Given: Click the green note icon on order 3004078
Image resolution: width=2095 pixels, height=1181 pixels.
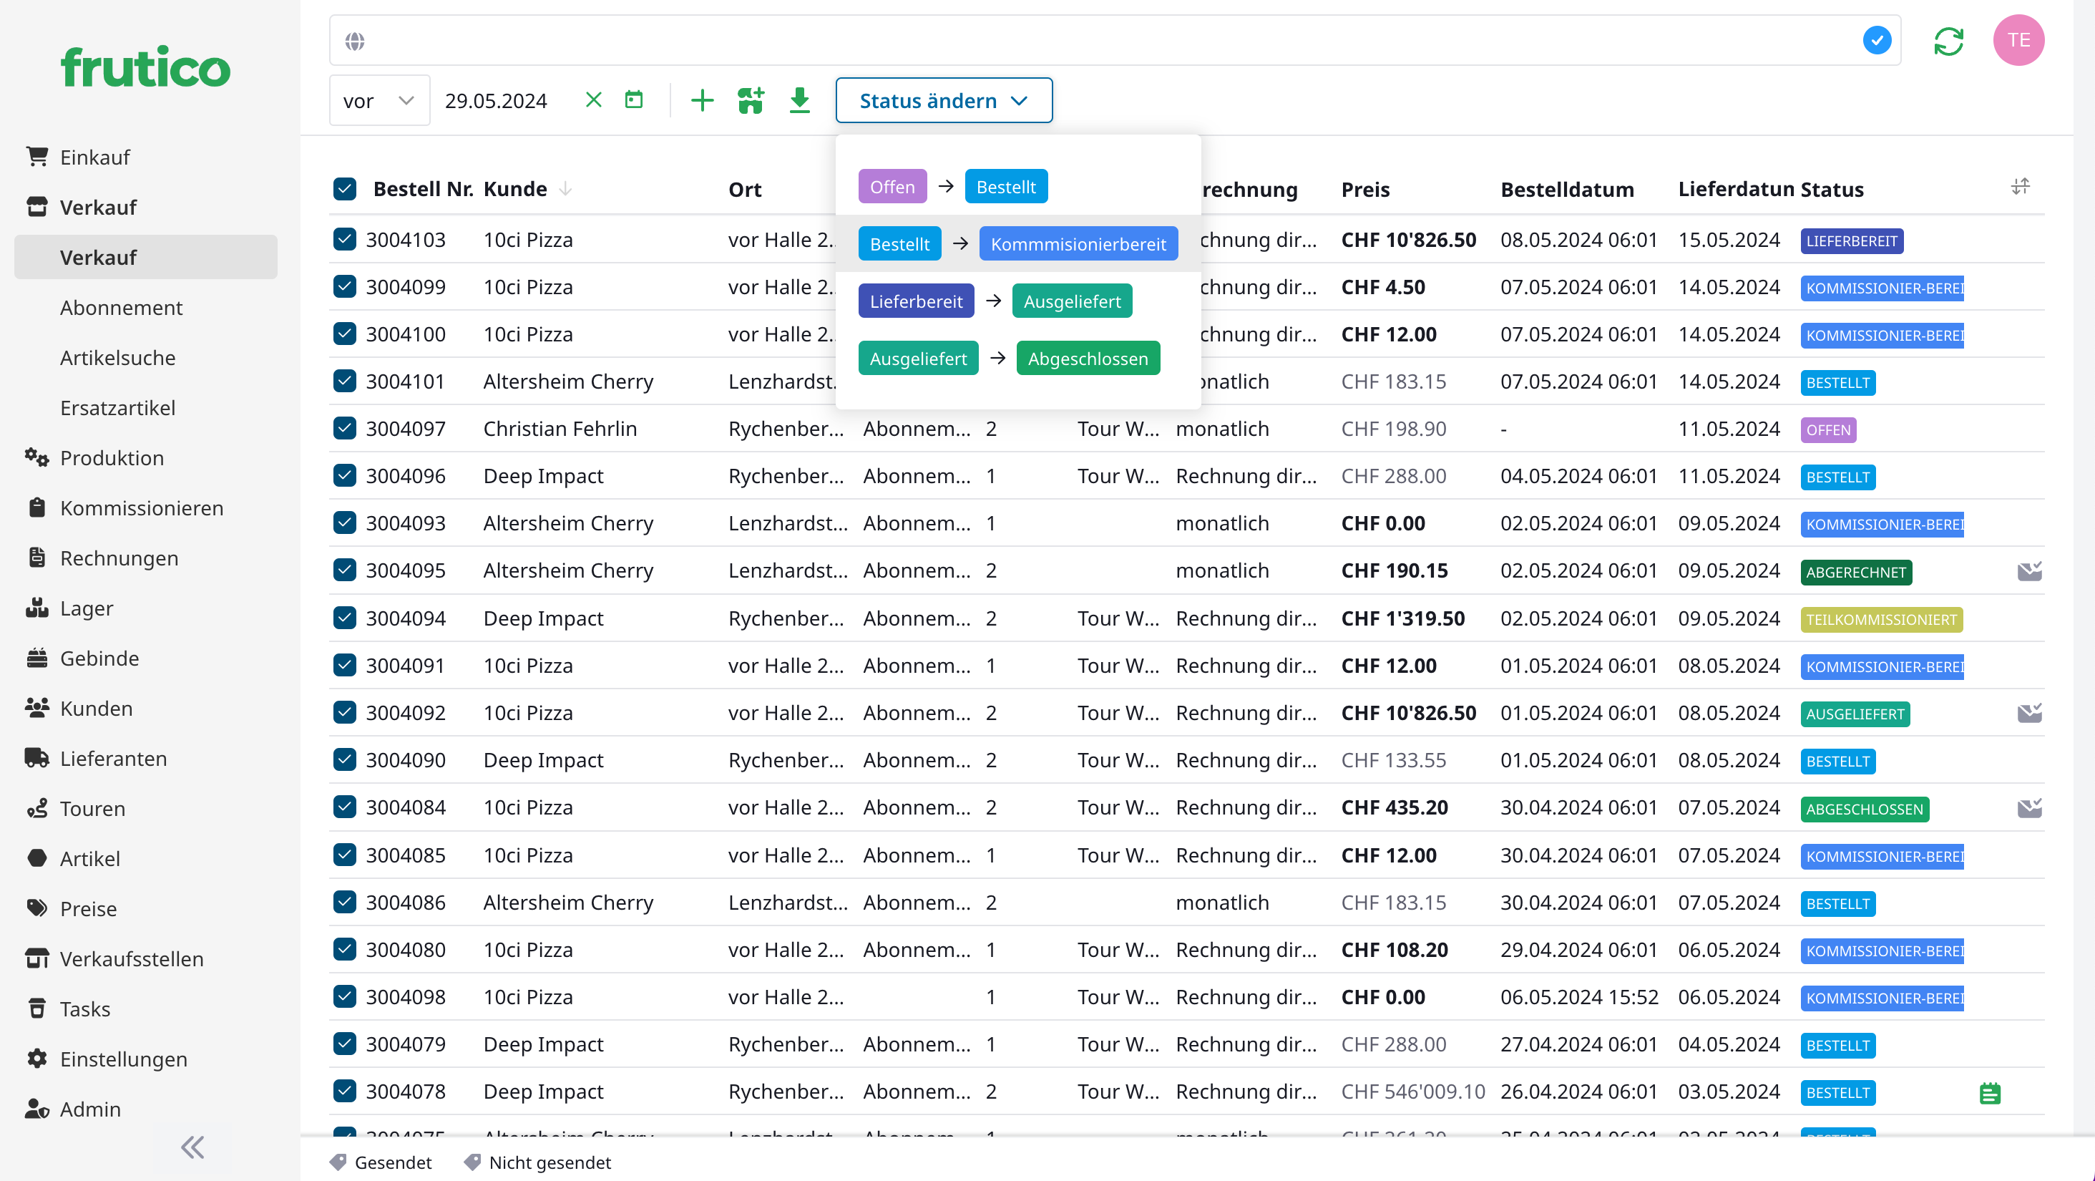Looking at the screenshot, I should pos(1989,1092).
